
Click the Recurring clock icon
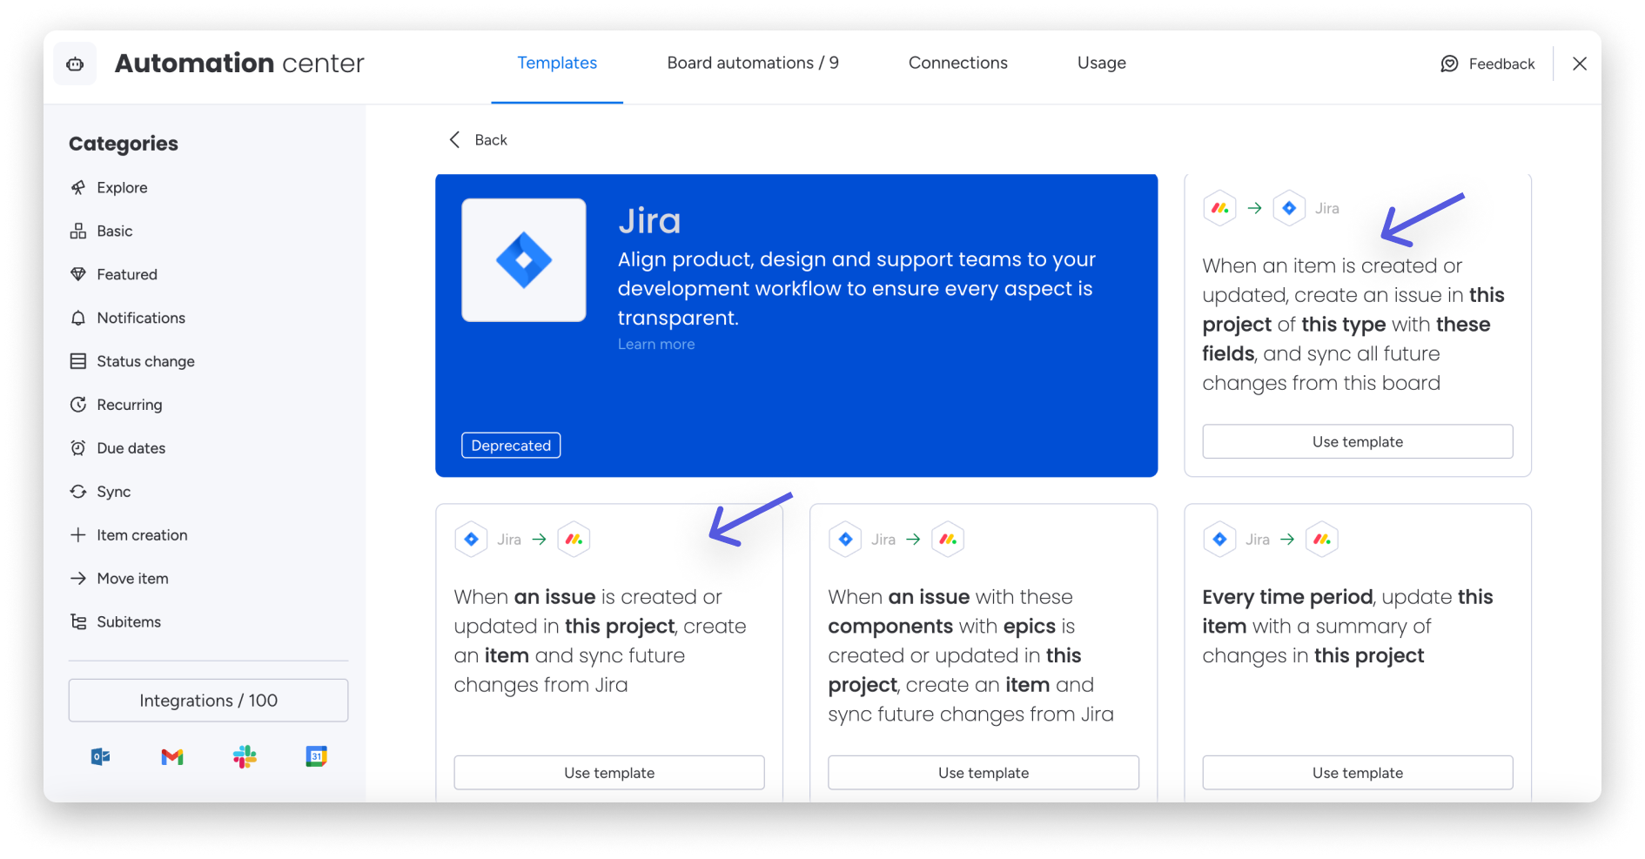(x=78, y=405)
